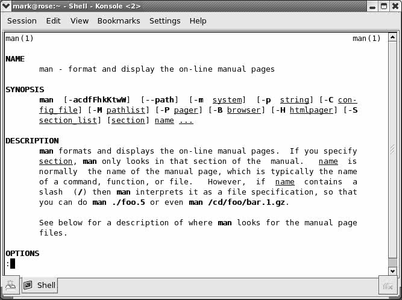Click the underlined word 'system'

click(227, 100)
